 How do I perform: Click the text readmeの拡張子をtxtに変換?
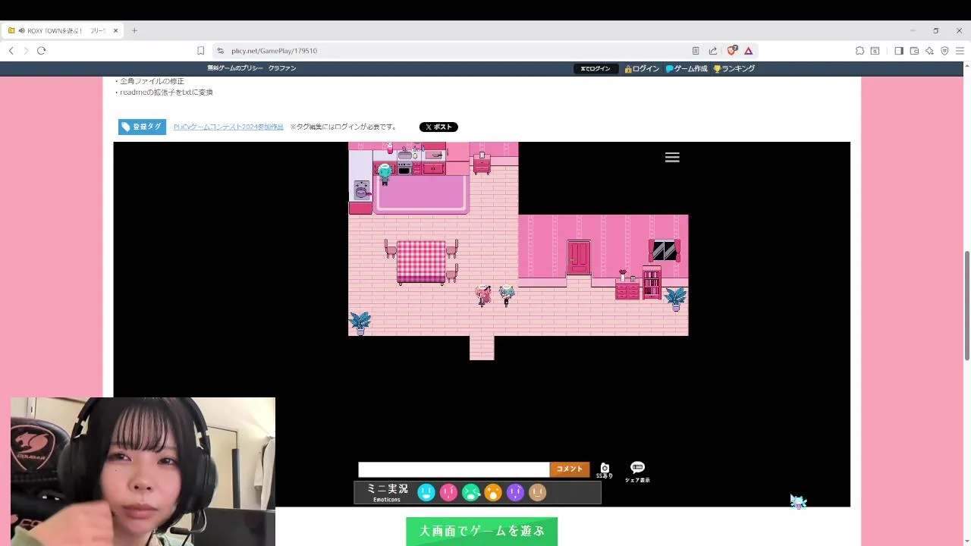tap(166, 93)
